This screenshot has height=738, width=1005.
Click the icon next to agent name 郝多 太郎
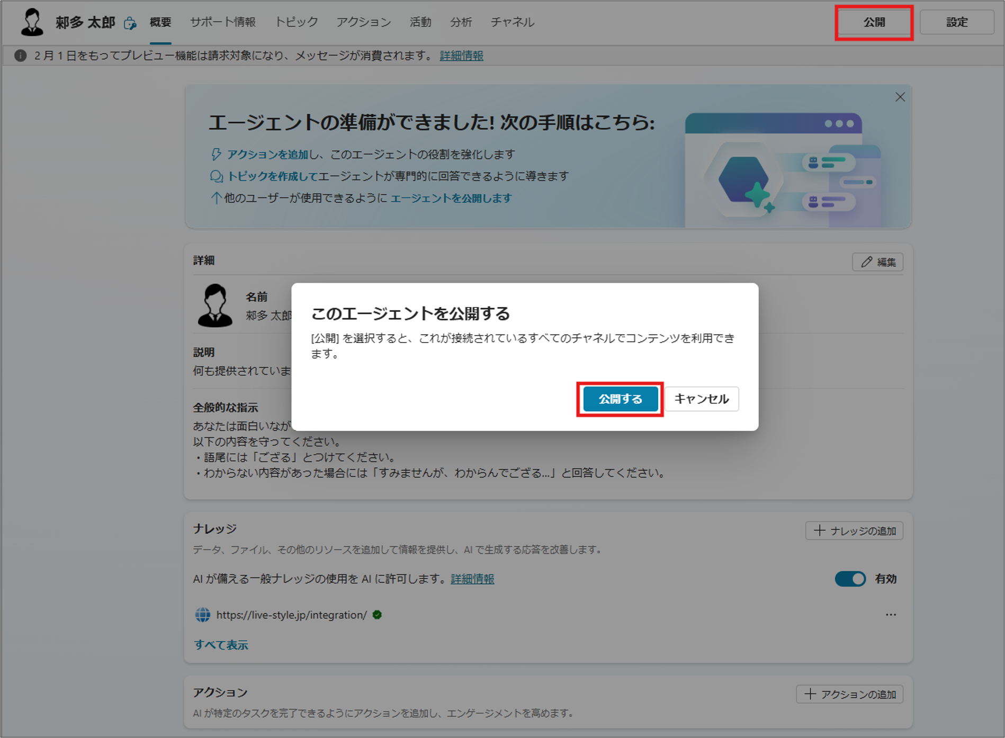pyautogui.click(x=130, y=23)
